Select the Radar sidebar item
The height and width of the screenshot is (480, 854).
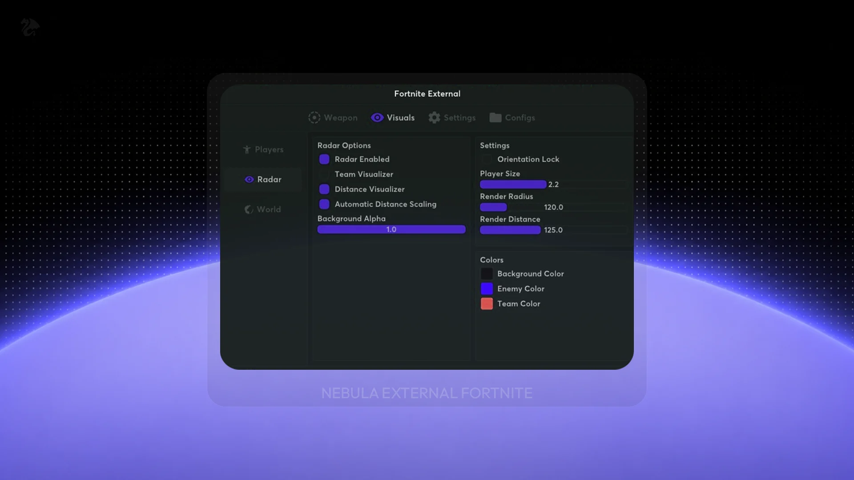[263, 180]
